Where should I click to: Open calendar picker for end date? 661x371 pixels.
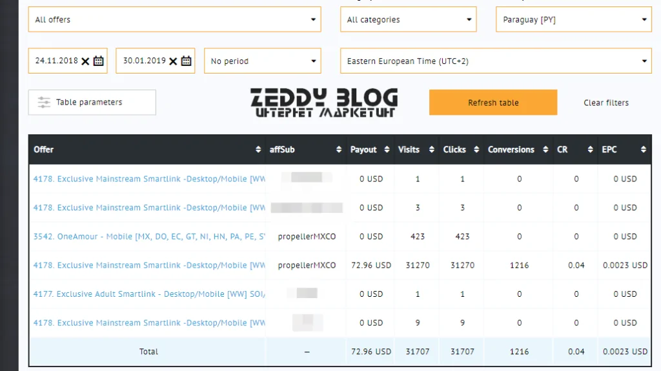(x=187, y=61)
